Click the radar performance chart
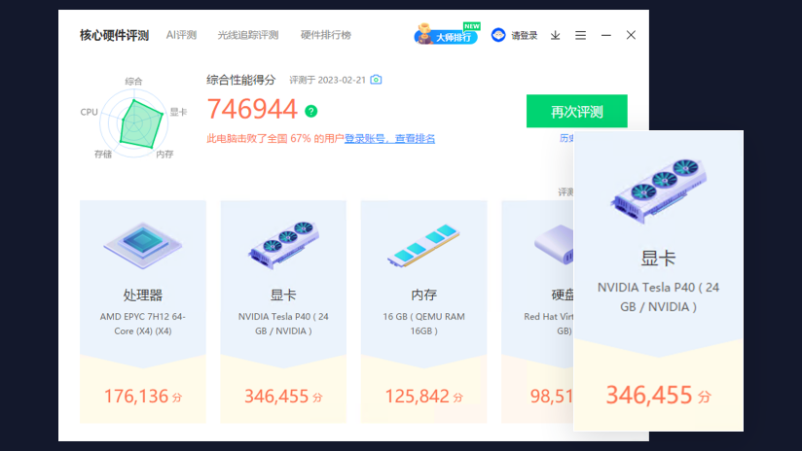Image resolution: width=802 pixels, height=451 pixels. (x=134, y=122)
